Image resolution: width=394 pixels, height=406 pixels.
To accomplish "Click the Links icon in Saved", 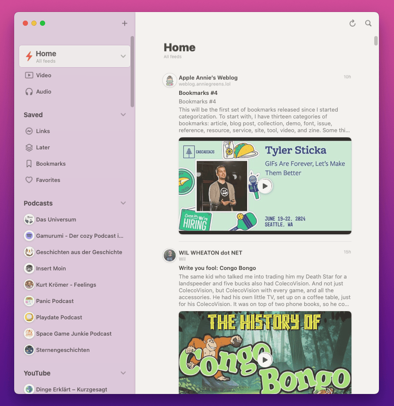I will pos(29,131).
